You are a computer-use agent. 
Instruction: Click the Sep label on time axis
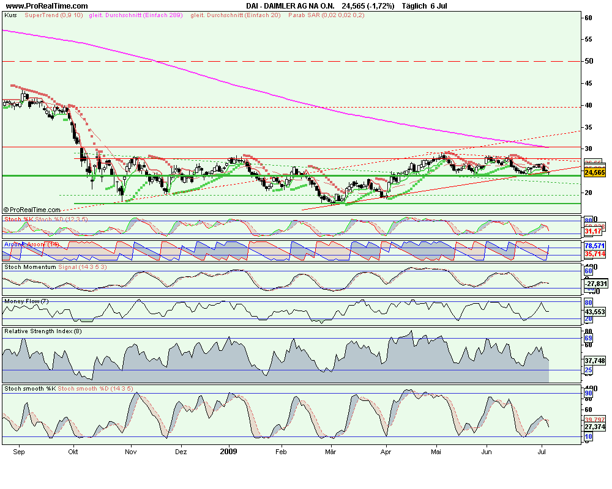pos(19,452)
